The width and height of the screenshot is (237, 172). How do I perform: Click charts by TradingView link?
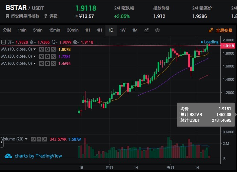tap(38, 156)
